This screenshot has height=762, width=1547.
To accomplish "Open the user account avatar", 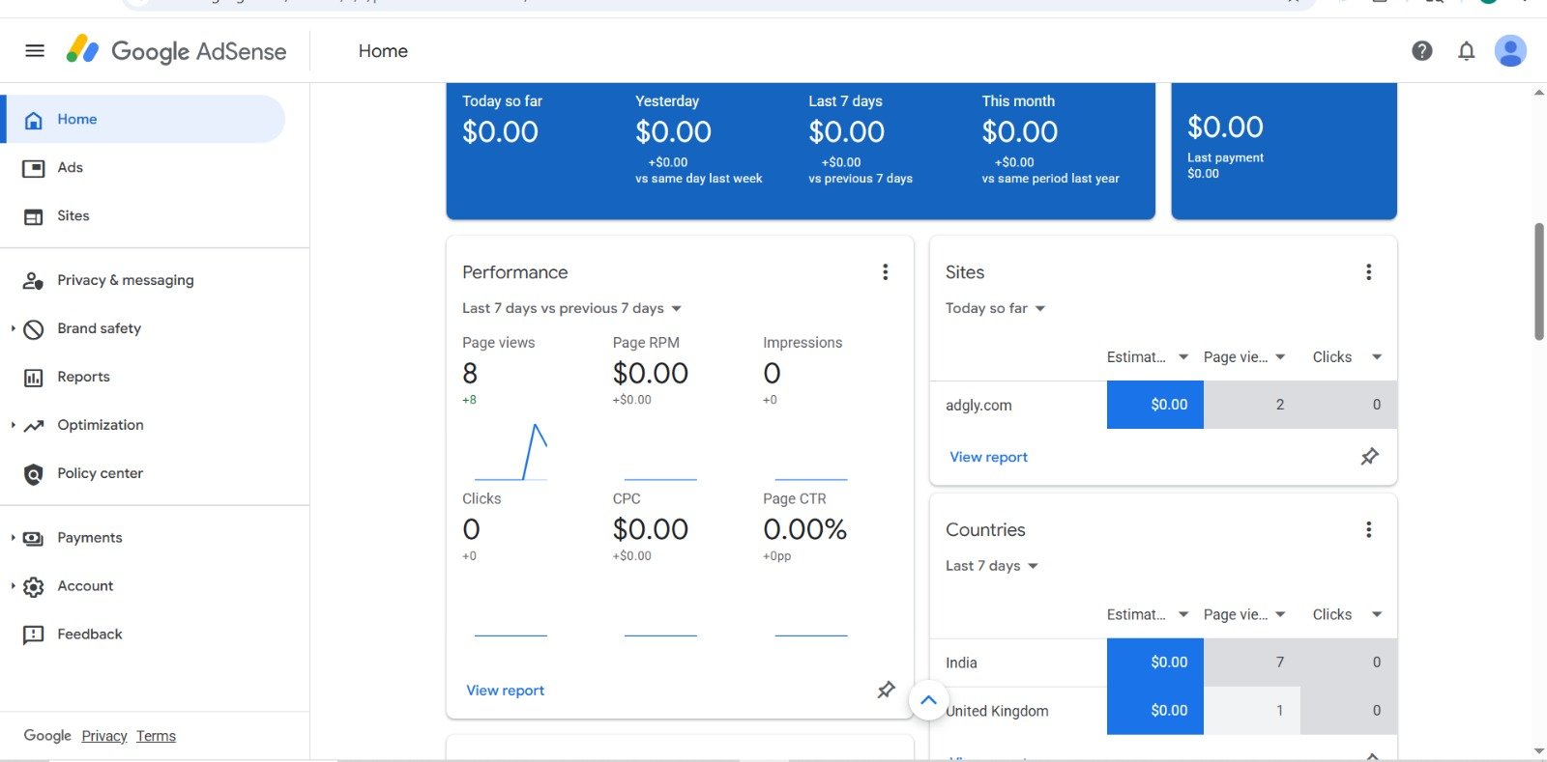I will (x=1509, y=51).
